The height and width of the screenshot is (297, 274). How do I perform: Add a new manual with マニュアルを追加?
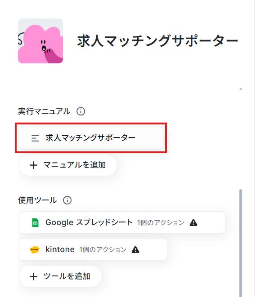67,165
